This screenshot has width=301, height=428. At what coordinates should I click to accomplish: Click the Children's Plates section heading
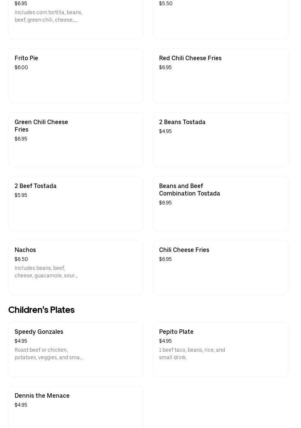point(41,310)
